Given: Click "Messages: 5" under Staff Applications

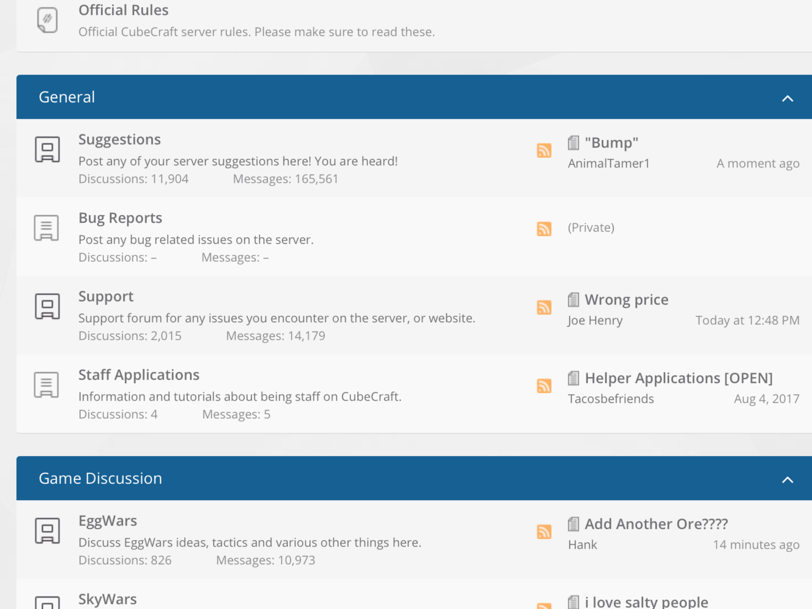Looking at the screenshot, I should pyautogui.click(x=236, y=415).
